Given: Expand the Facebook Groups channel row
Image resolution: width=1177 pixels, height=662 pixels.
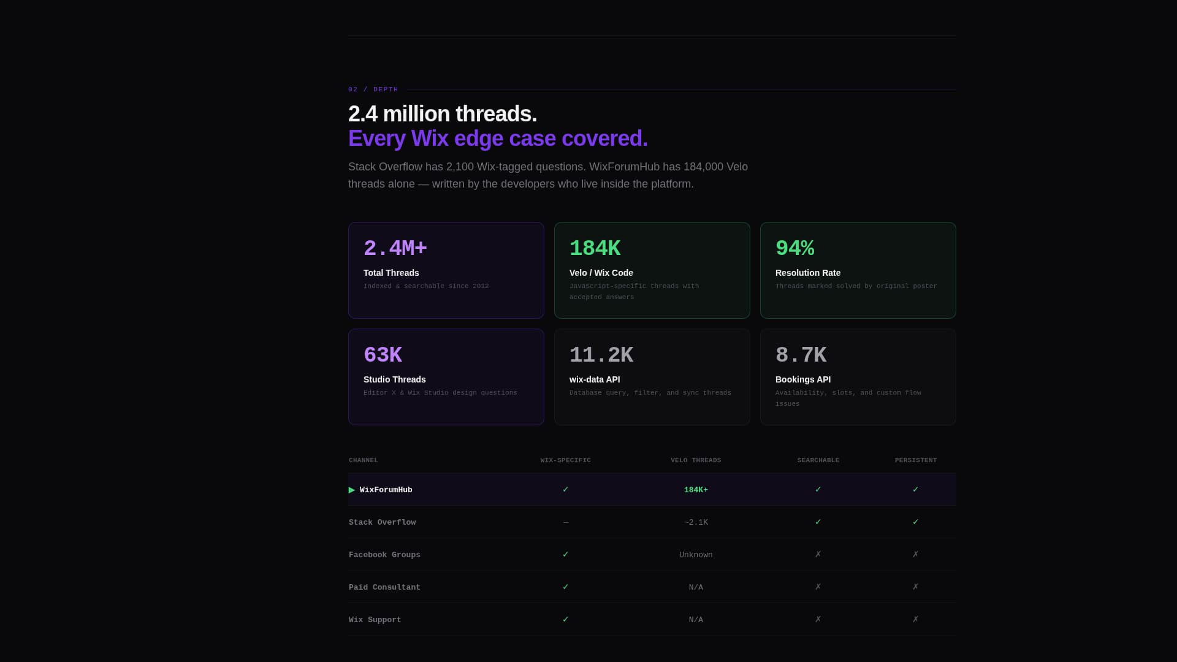Looking at the screenshot, I should (x=384, y=554).
